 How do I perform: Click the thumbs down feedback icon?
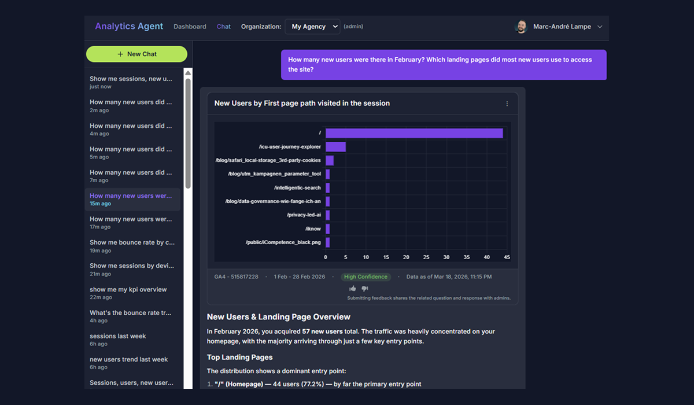(x=365, y=288)
